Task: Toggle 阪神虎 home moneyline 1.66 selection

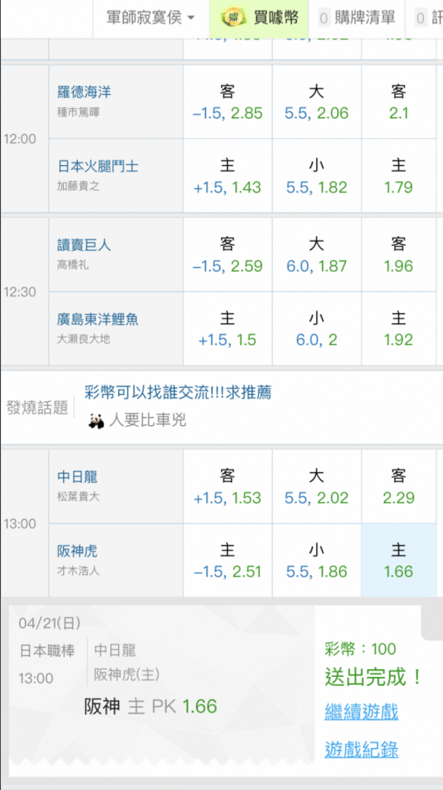Action: 399,560
